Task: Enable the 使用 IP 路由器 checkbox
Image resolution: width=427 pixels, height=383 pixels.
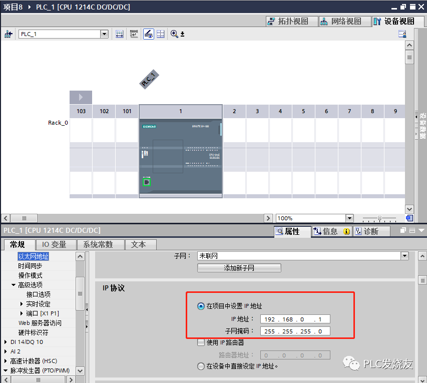Action: pos(201,342)
